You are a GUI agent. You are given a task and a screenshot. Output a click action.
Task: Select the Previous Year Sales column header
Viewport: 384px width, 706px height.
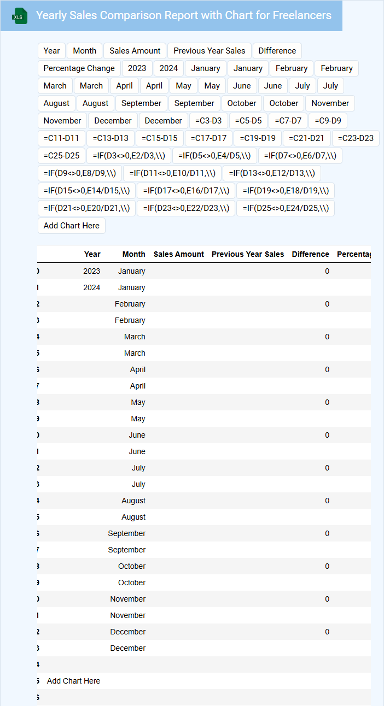[x=248, y=254]
